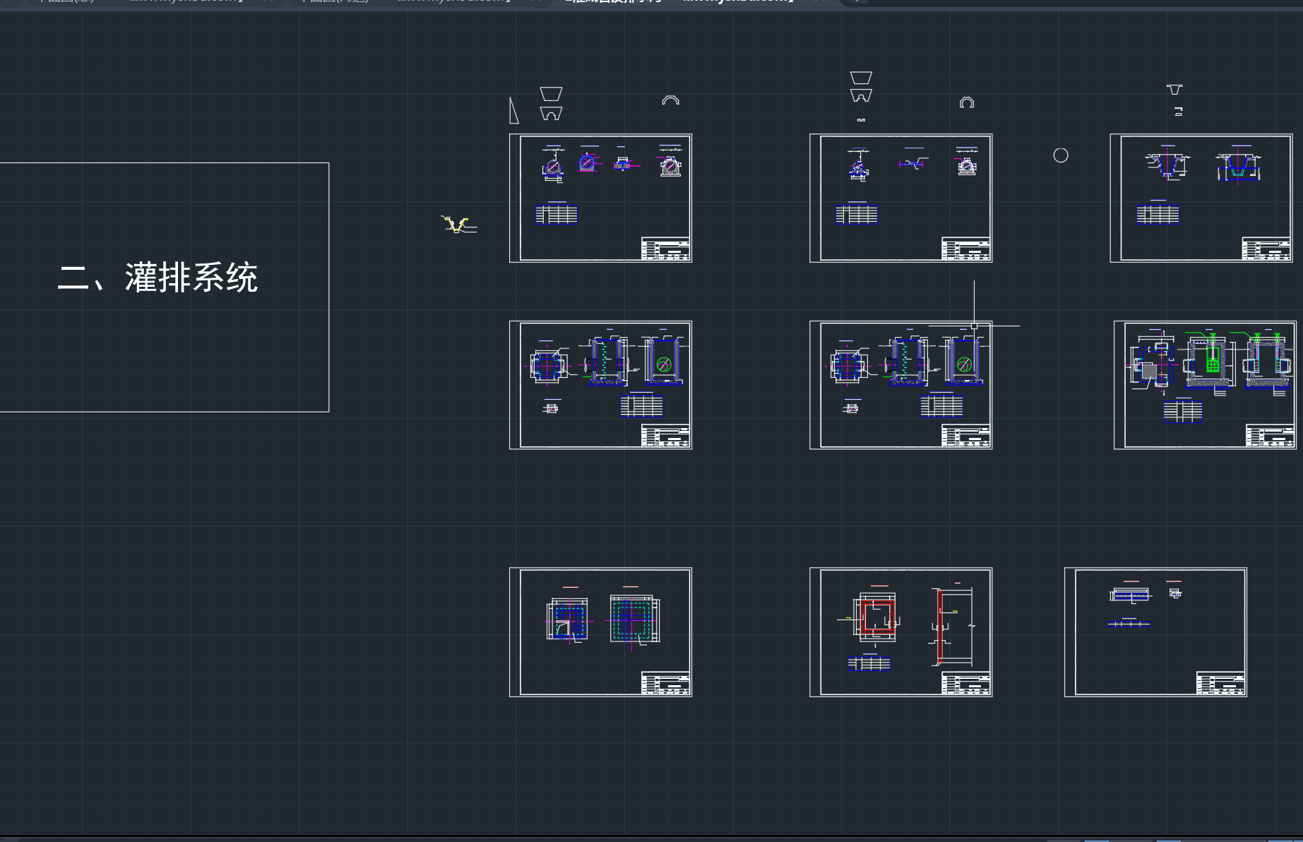Select the title block of the green gate structure sheet

pyautogui.click(x=1270, y=436)
